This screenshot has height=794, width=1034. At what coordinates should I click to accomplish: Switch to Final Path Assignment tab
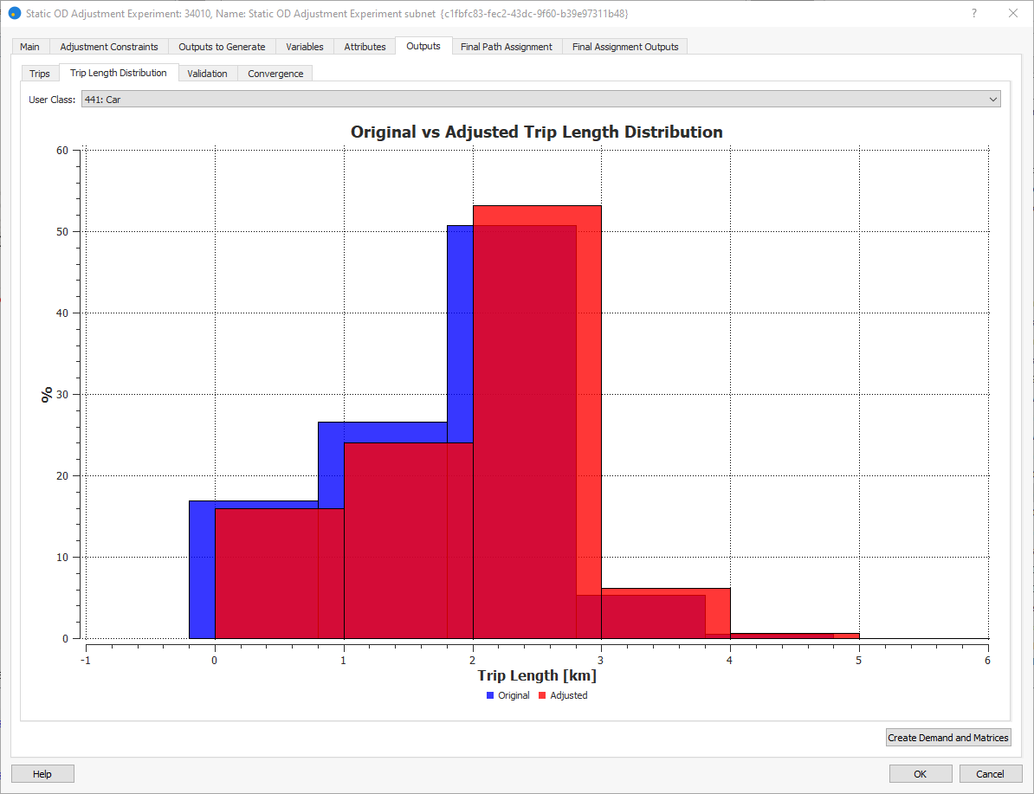tap(507, 47)
